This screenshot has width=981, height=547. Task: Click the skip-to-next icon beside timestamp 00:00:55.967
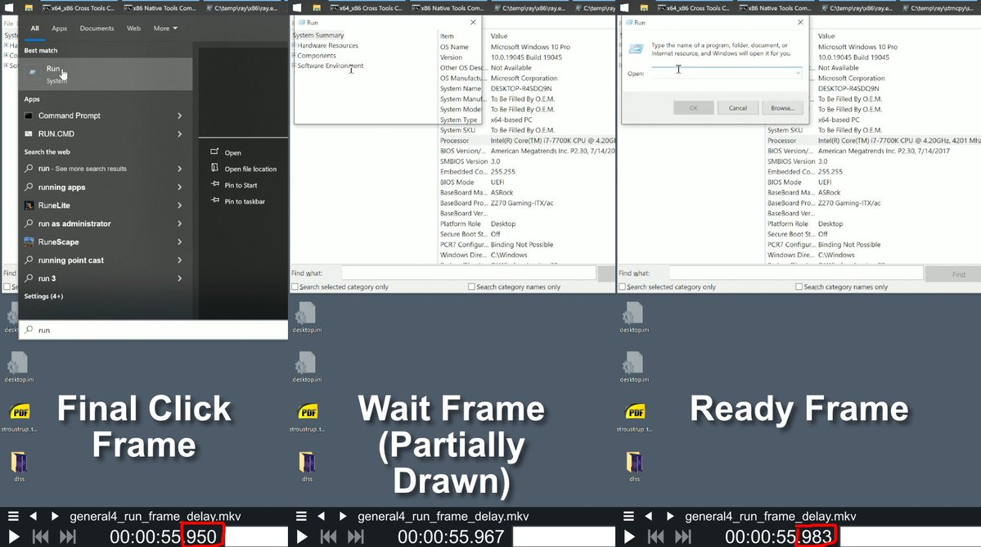[x=355, y=537]
